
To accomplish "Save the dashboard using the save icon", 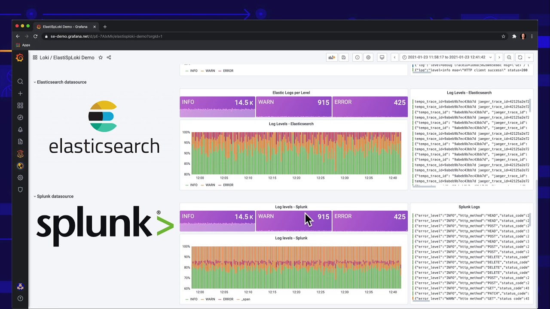I will (344, 58).
